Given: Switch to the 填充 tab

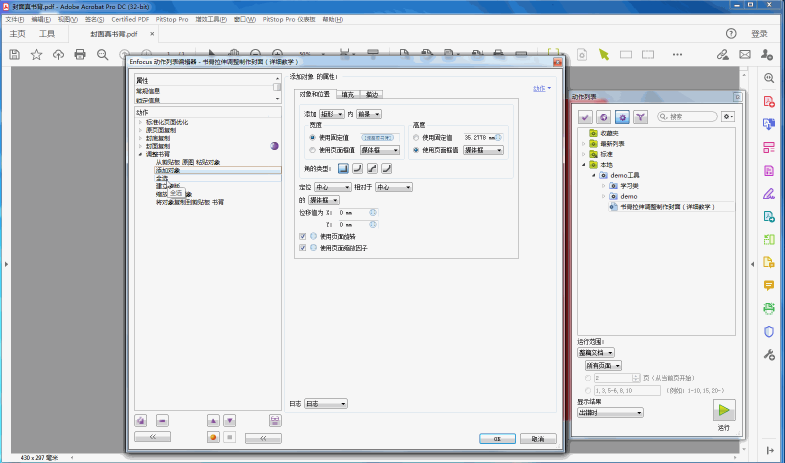Looking at the screenshot, I should [x=348, y=94].
